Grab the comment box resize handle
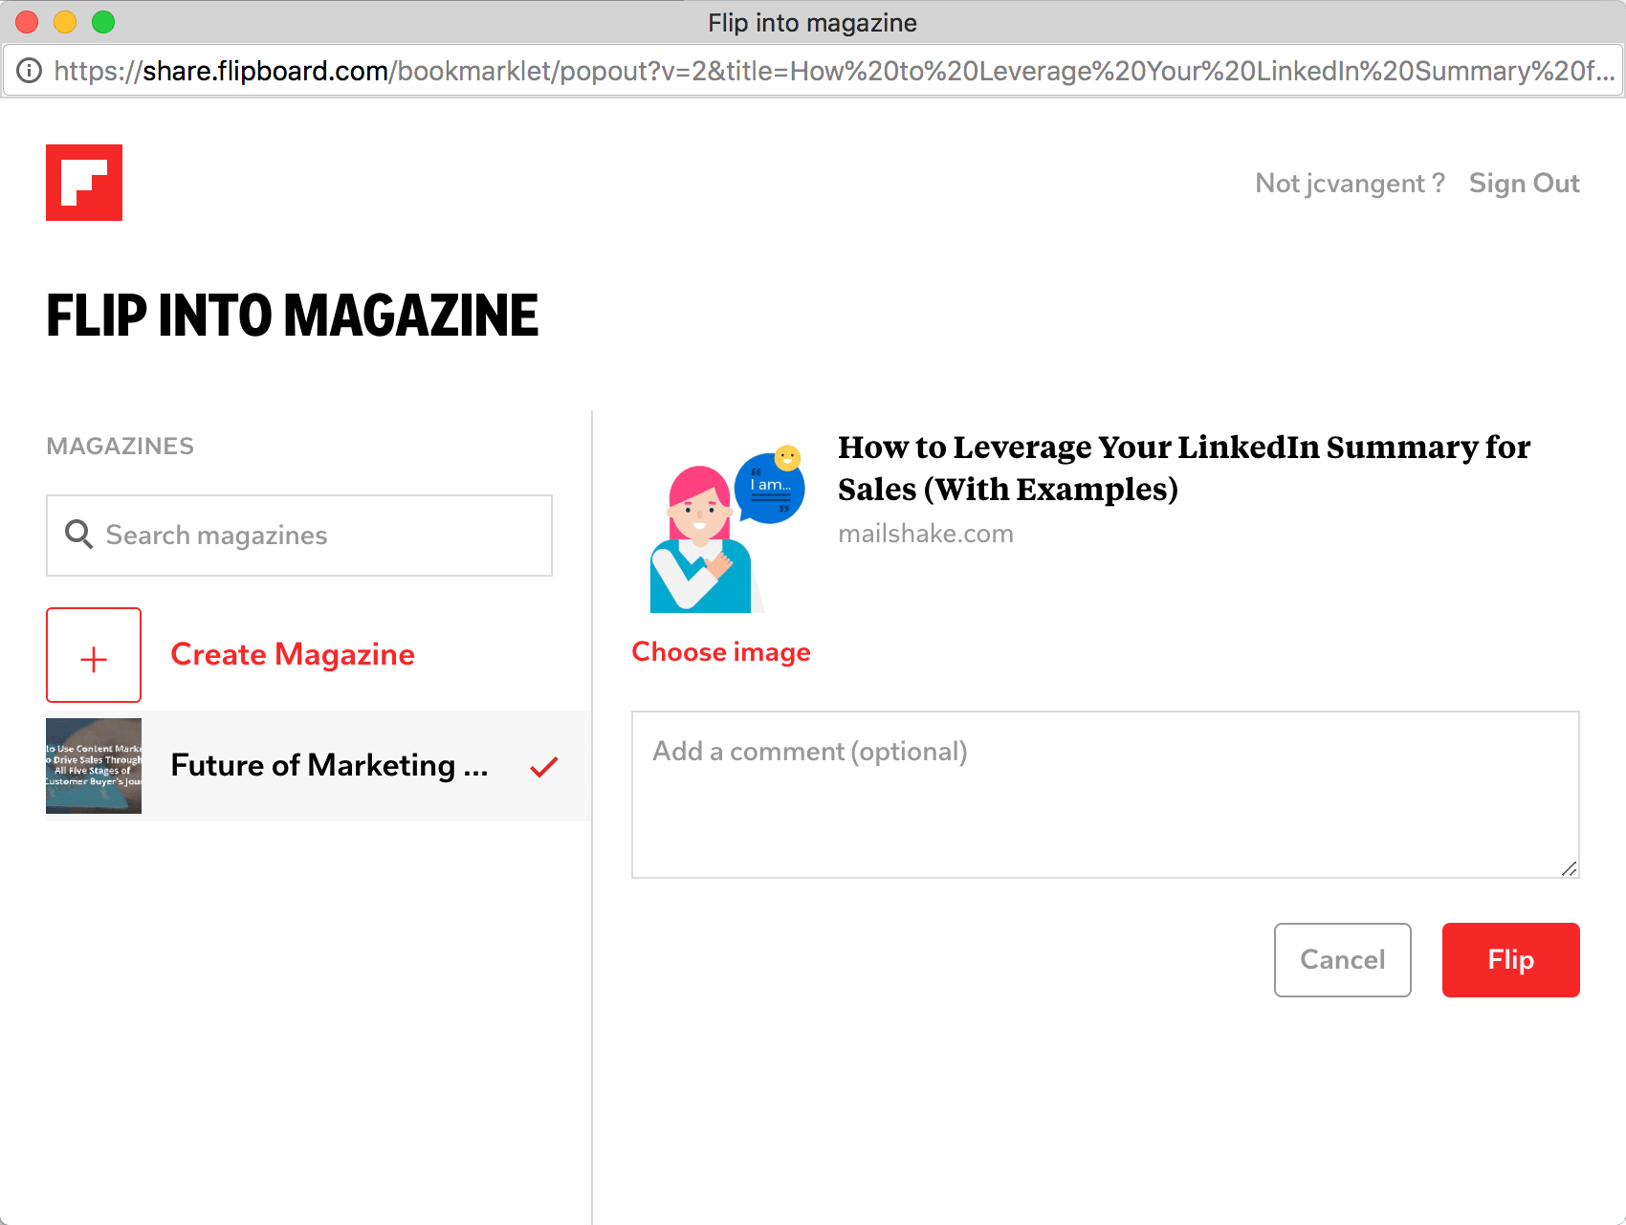 coord(1569,868)
